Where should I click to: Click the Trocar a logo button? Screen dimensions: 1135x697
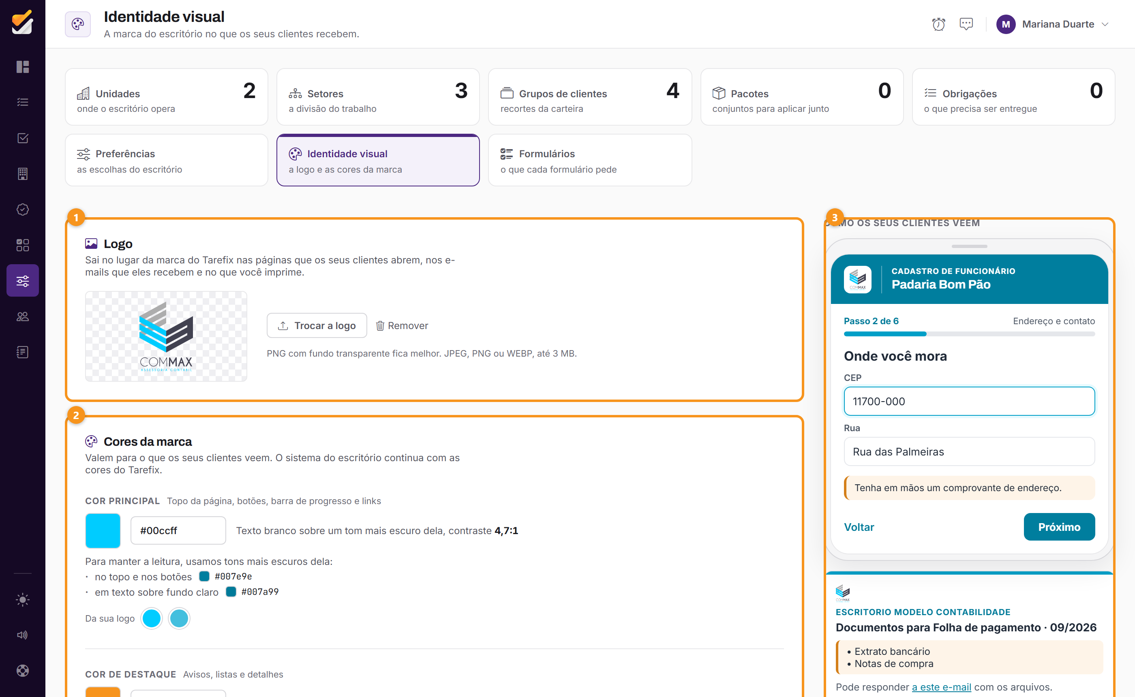click(317, 325)
